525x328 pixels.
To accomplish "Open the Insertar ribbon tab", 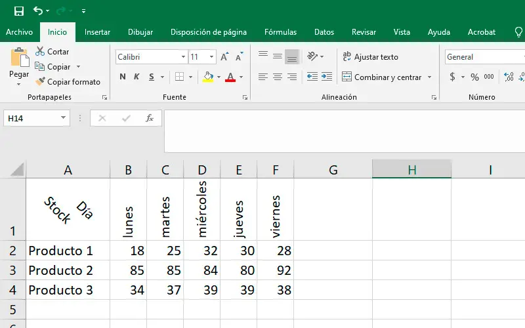I will [97, 32].
